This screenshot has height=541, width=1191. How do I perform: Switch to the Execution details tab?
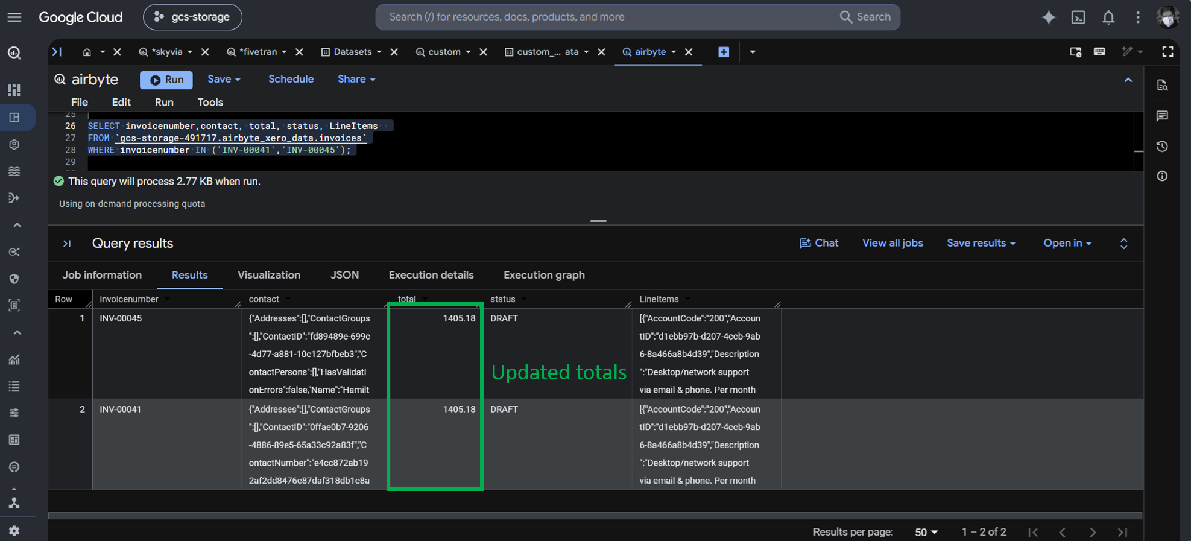point(431,275)
